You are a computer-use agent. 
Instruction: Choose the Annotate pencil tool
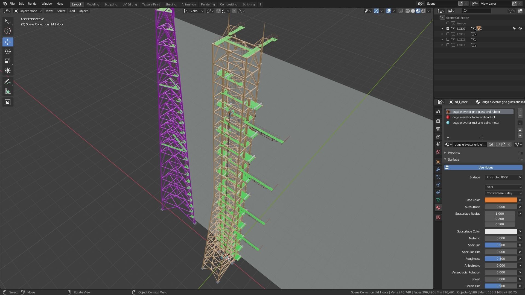tap(8, 82)
